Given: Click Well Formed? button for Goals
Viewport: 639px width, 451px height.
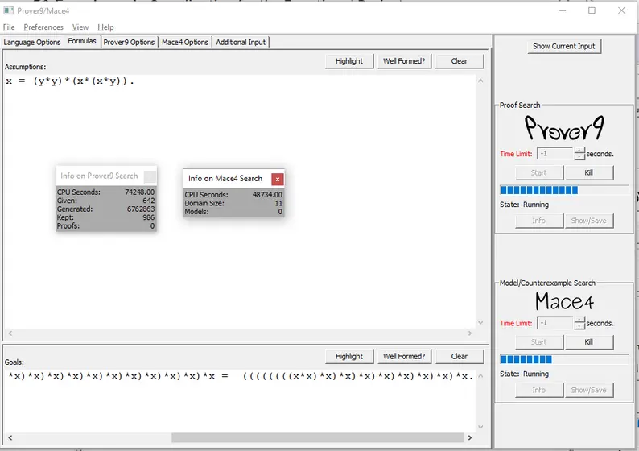Looking at the screenshot, I should tap(404, 357).
